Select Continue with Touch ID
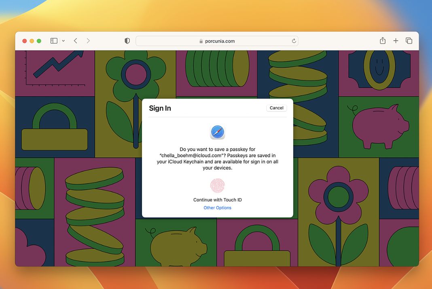This screenshot has width=432, height=289. coord(217,199)
